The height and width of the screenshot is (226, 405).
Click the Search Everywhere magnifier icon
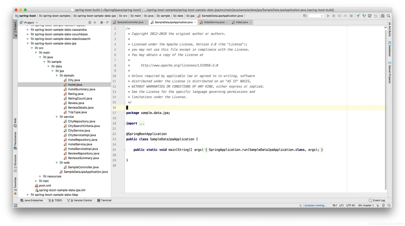(389, 16)
